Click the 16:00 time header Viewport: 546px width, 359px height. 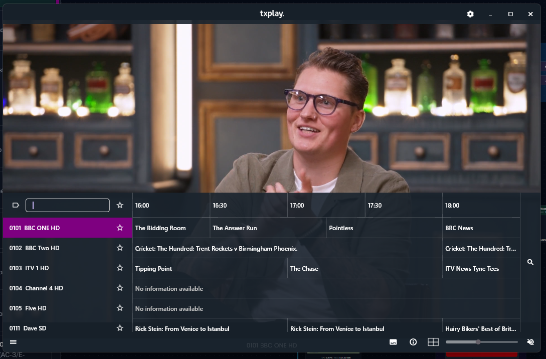click(x=171, y=205)
